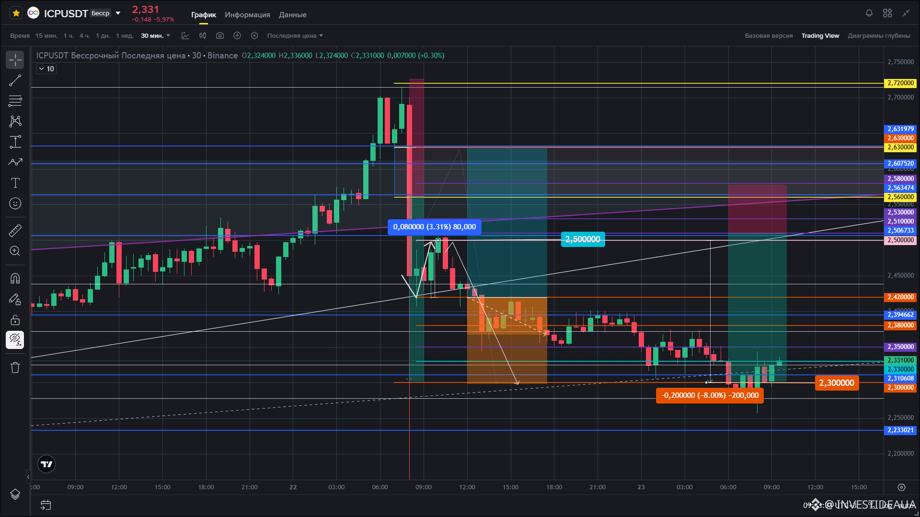Open the multi-chart layout grid icon

pyautogui.click(x=887, y=13)
